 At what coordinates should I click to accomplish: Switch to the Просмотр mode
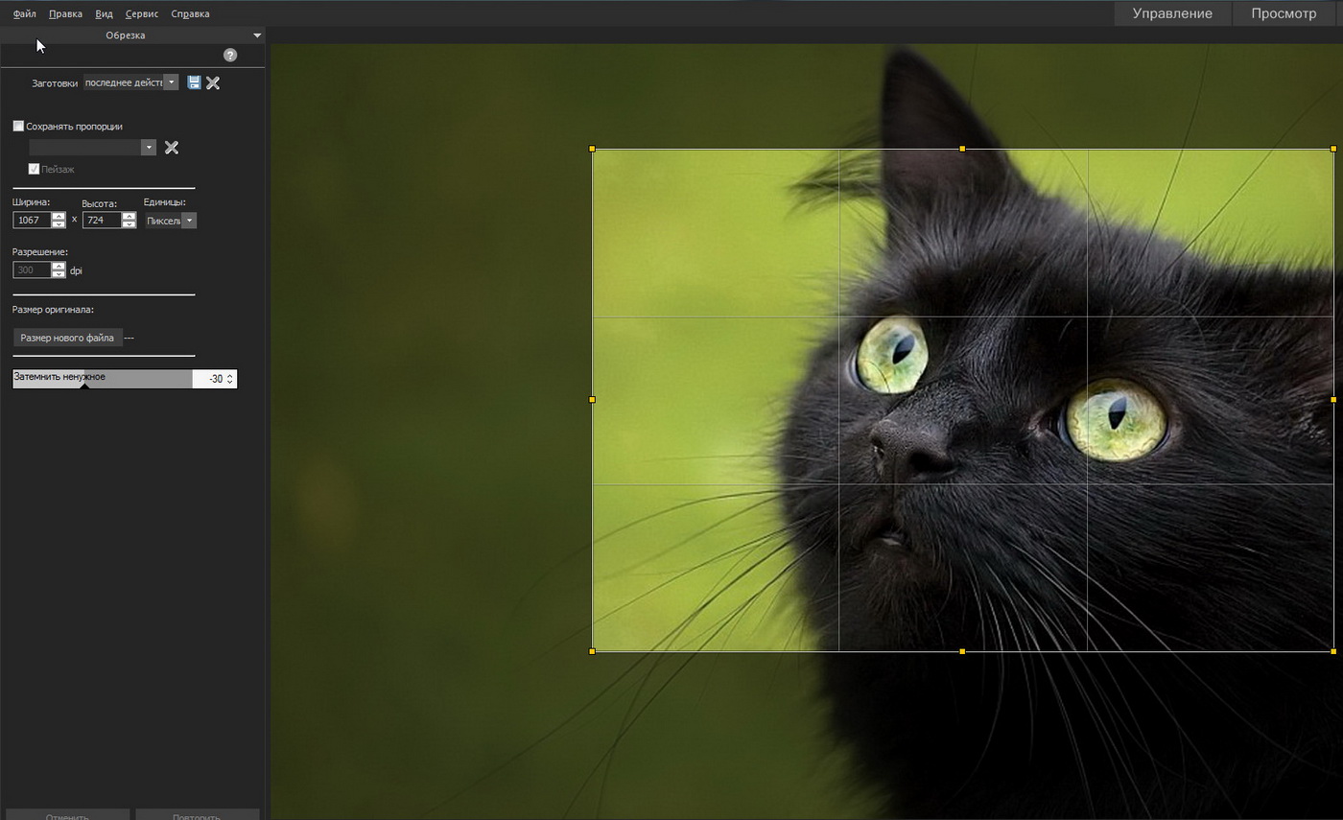1284,13
